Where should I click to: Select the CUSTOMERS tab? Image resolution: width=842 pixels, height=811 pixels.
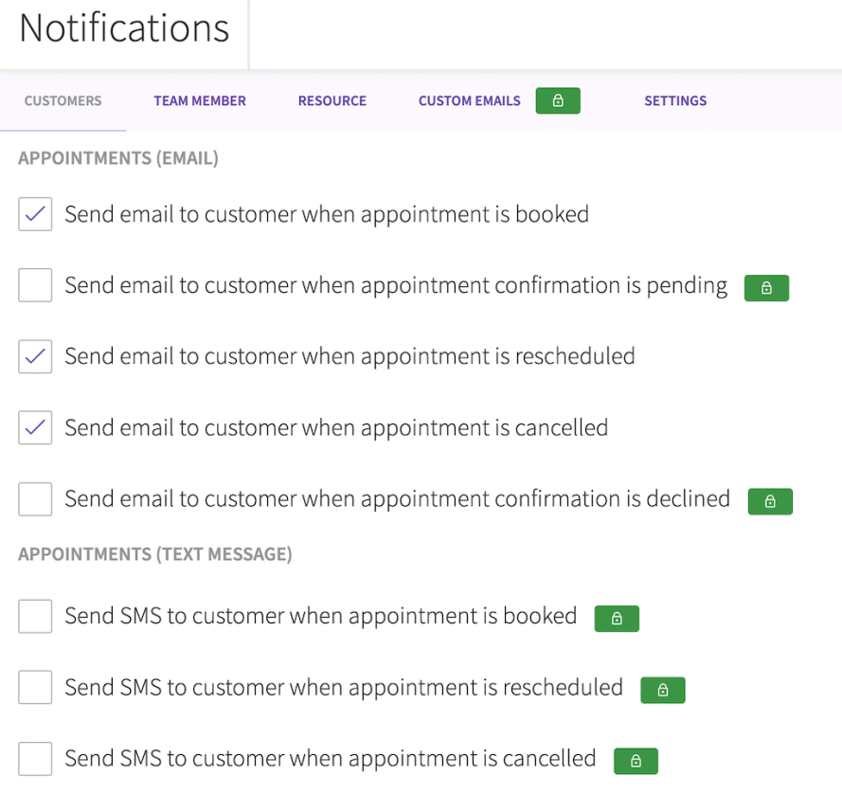(x=63, y=100)
